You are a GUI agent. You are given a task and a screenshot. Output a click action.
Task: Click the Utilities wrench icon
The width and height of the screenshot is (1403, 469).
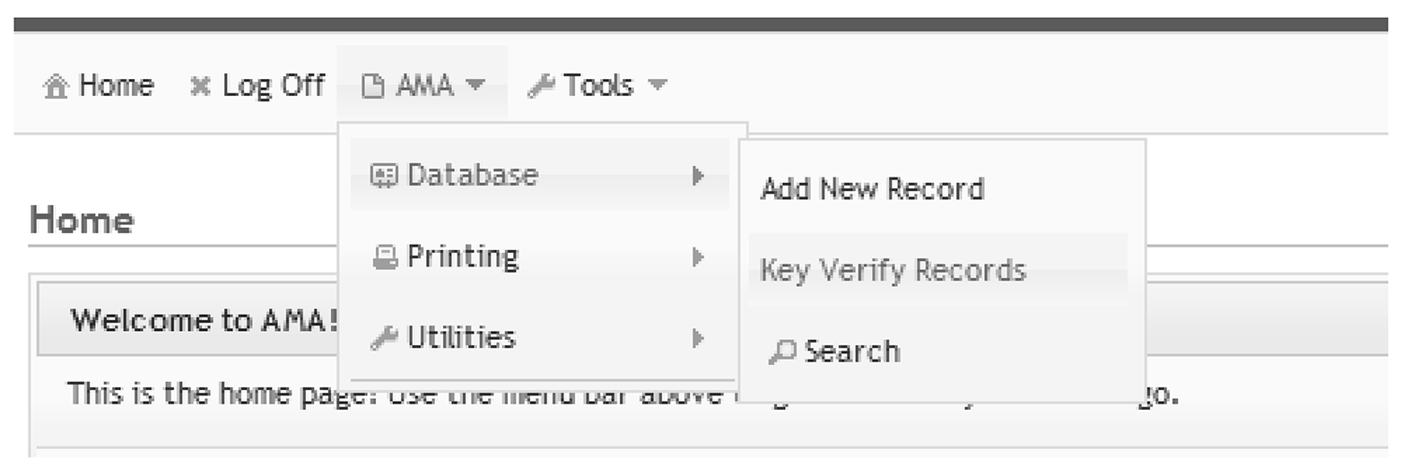[384, 339]
